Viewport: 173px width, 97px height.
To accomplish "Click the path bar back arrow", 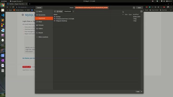I will [55, 11].
